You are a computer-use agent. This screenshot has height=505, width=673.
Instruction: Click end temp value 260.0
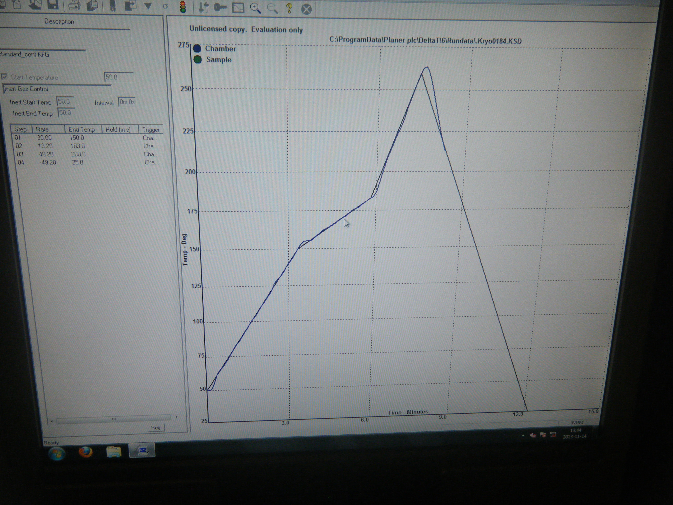point(78,154)
